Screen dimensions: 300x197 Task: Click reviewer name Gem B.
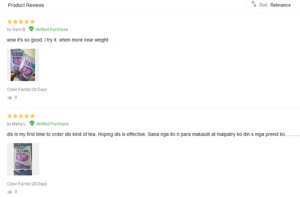[x=19, y=30]
